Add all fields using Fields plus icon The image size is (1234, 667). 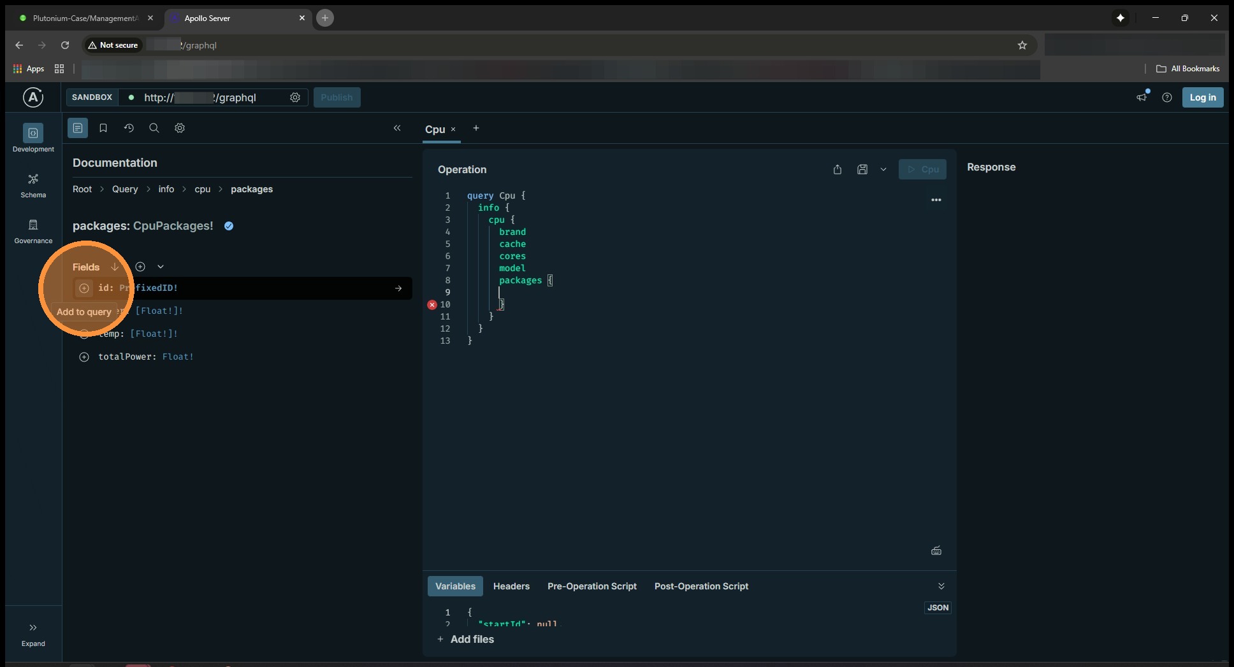(x=140, y=267)
